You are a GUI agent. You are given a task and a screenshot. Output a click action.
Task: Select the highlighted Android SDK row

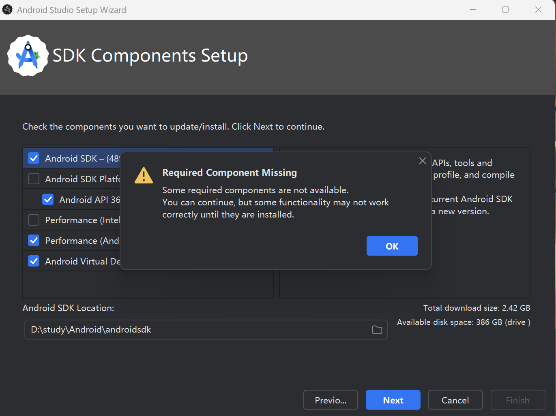click(73, 158)
